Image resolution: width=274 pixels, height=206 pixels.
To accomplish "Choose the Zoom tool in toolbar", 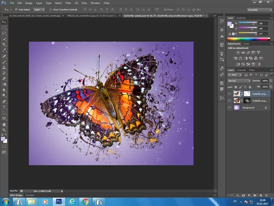I will tap(4, 130).
